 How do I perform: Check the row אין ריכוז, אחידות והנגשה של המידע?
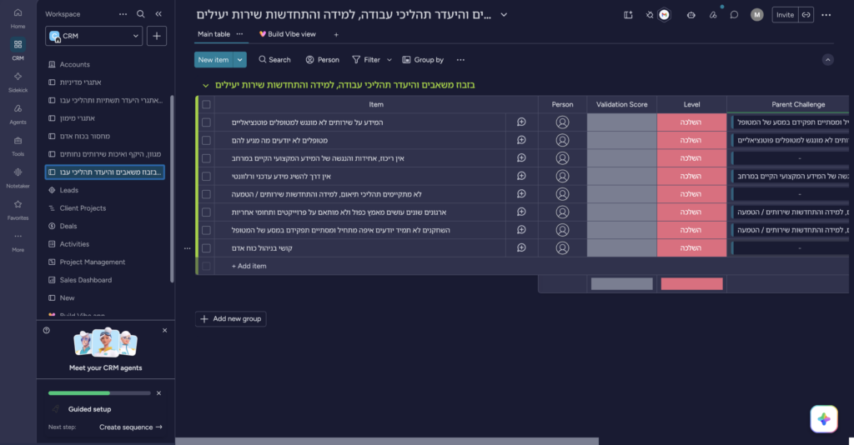(206, 158)
